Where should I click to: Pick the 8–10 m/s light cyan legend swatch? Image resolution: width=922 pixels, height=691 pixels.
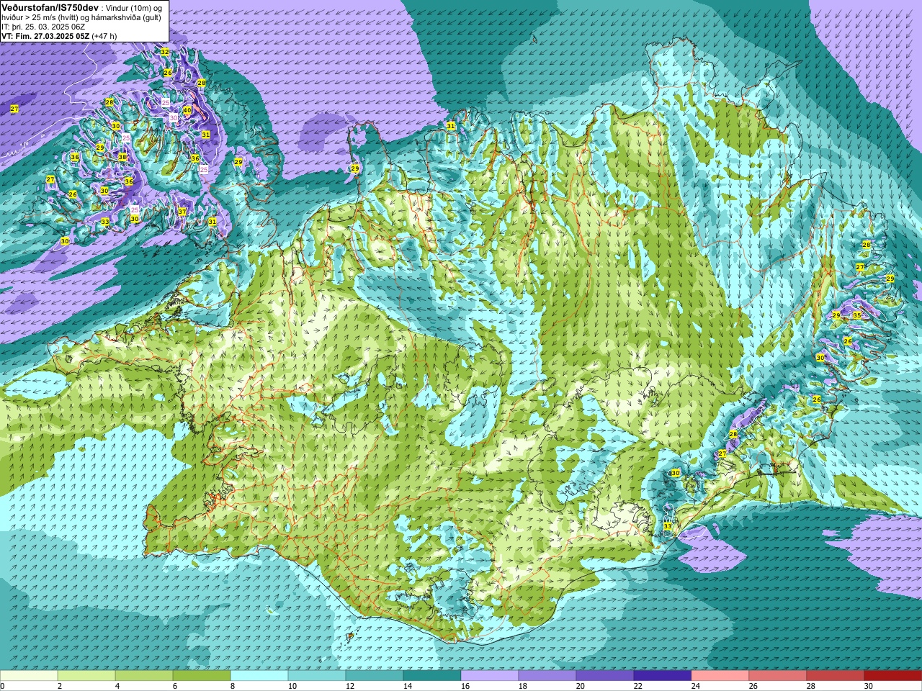click(x=259, y=676)
